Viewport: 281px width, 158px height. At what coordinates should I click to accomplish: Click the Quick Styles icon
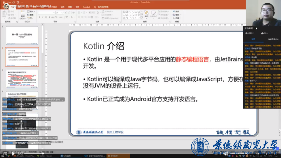point(153,14)
